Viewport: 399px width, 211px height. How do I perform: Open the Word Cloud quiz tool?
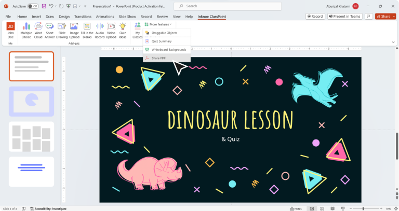point(38,31)
